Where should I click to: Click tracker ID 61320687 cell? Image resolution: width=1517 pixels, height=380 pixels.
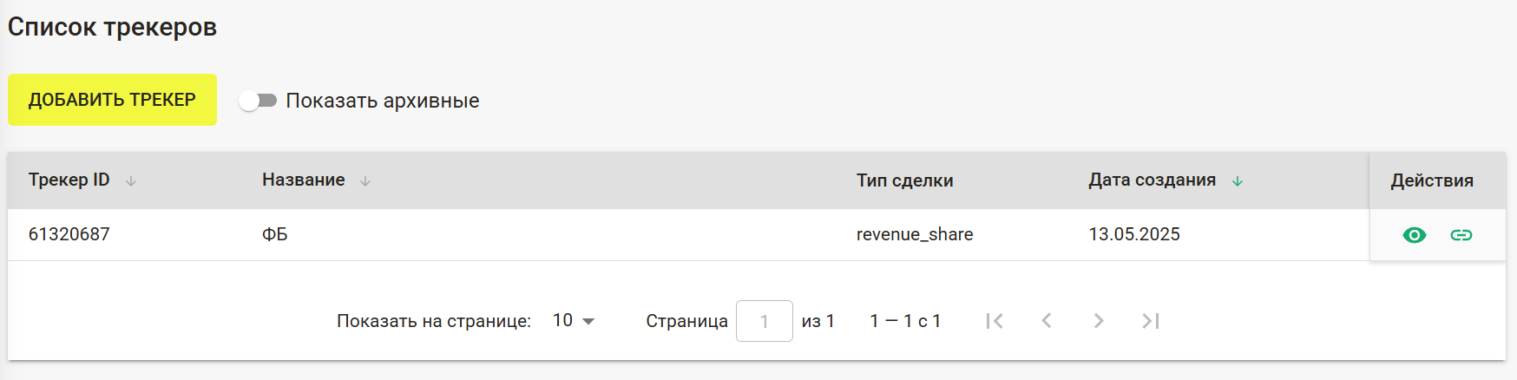(x=69, y=234)
